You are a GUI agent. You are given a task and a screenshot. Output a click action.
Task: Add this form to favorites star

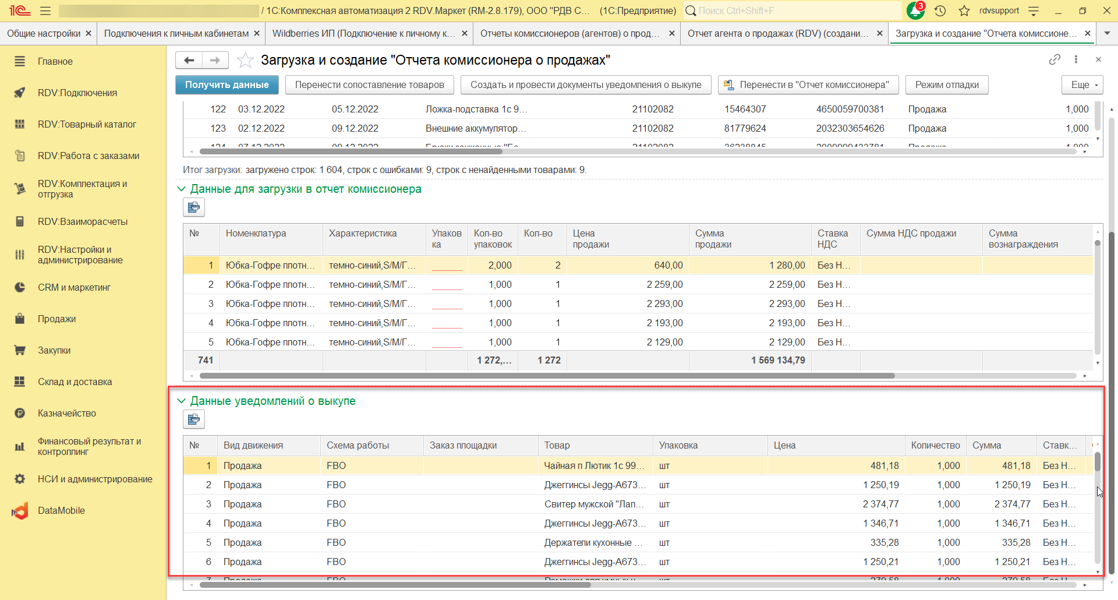pos(246,60)
